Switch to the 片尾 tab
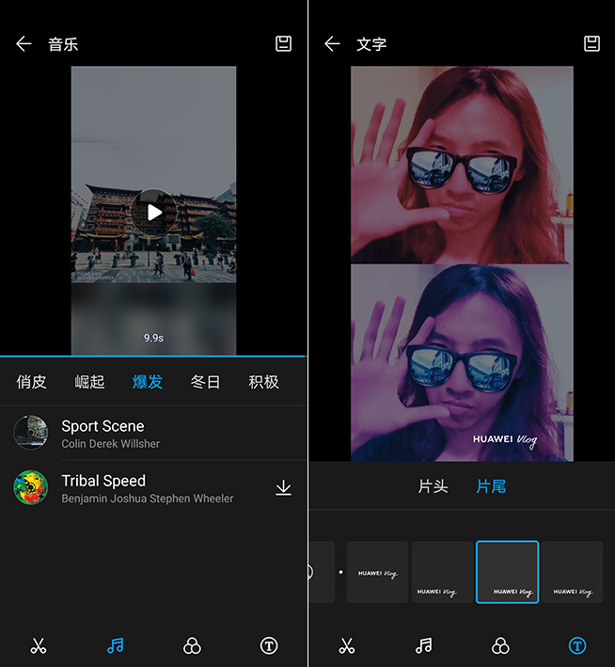The height and width of the screenshot is (667, 615). pyautogui.click(x=491, y=486)
